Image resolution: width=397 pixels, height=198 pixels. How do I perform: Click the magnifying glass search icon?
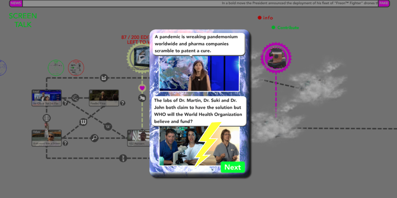click(94, 138)
